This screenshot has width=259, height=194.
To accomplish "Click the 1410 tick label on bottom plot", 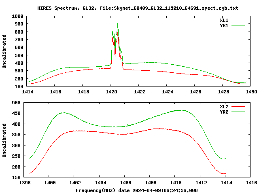I will click(x=176, y=183).
